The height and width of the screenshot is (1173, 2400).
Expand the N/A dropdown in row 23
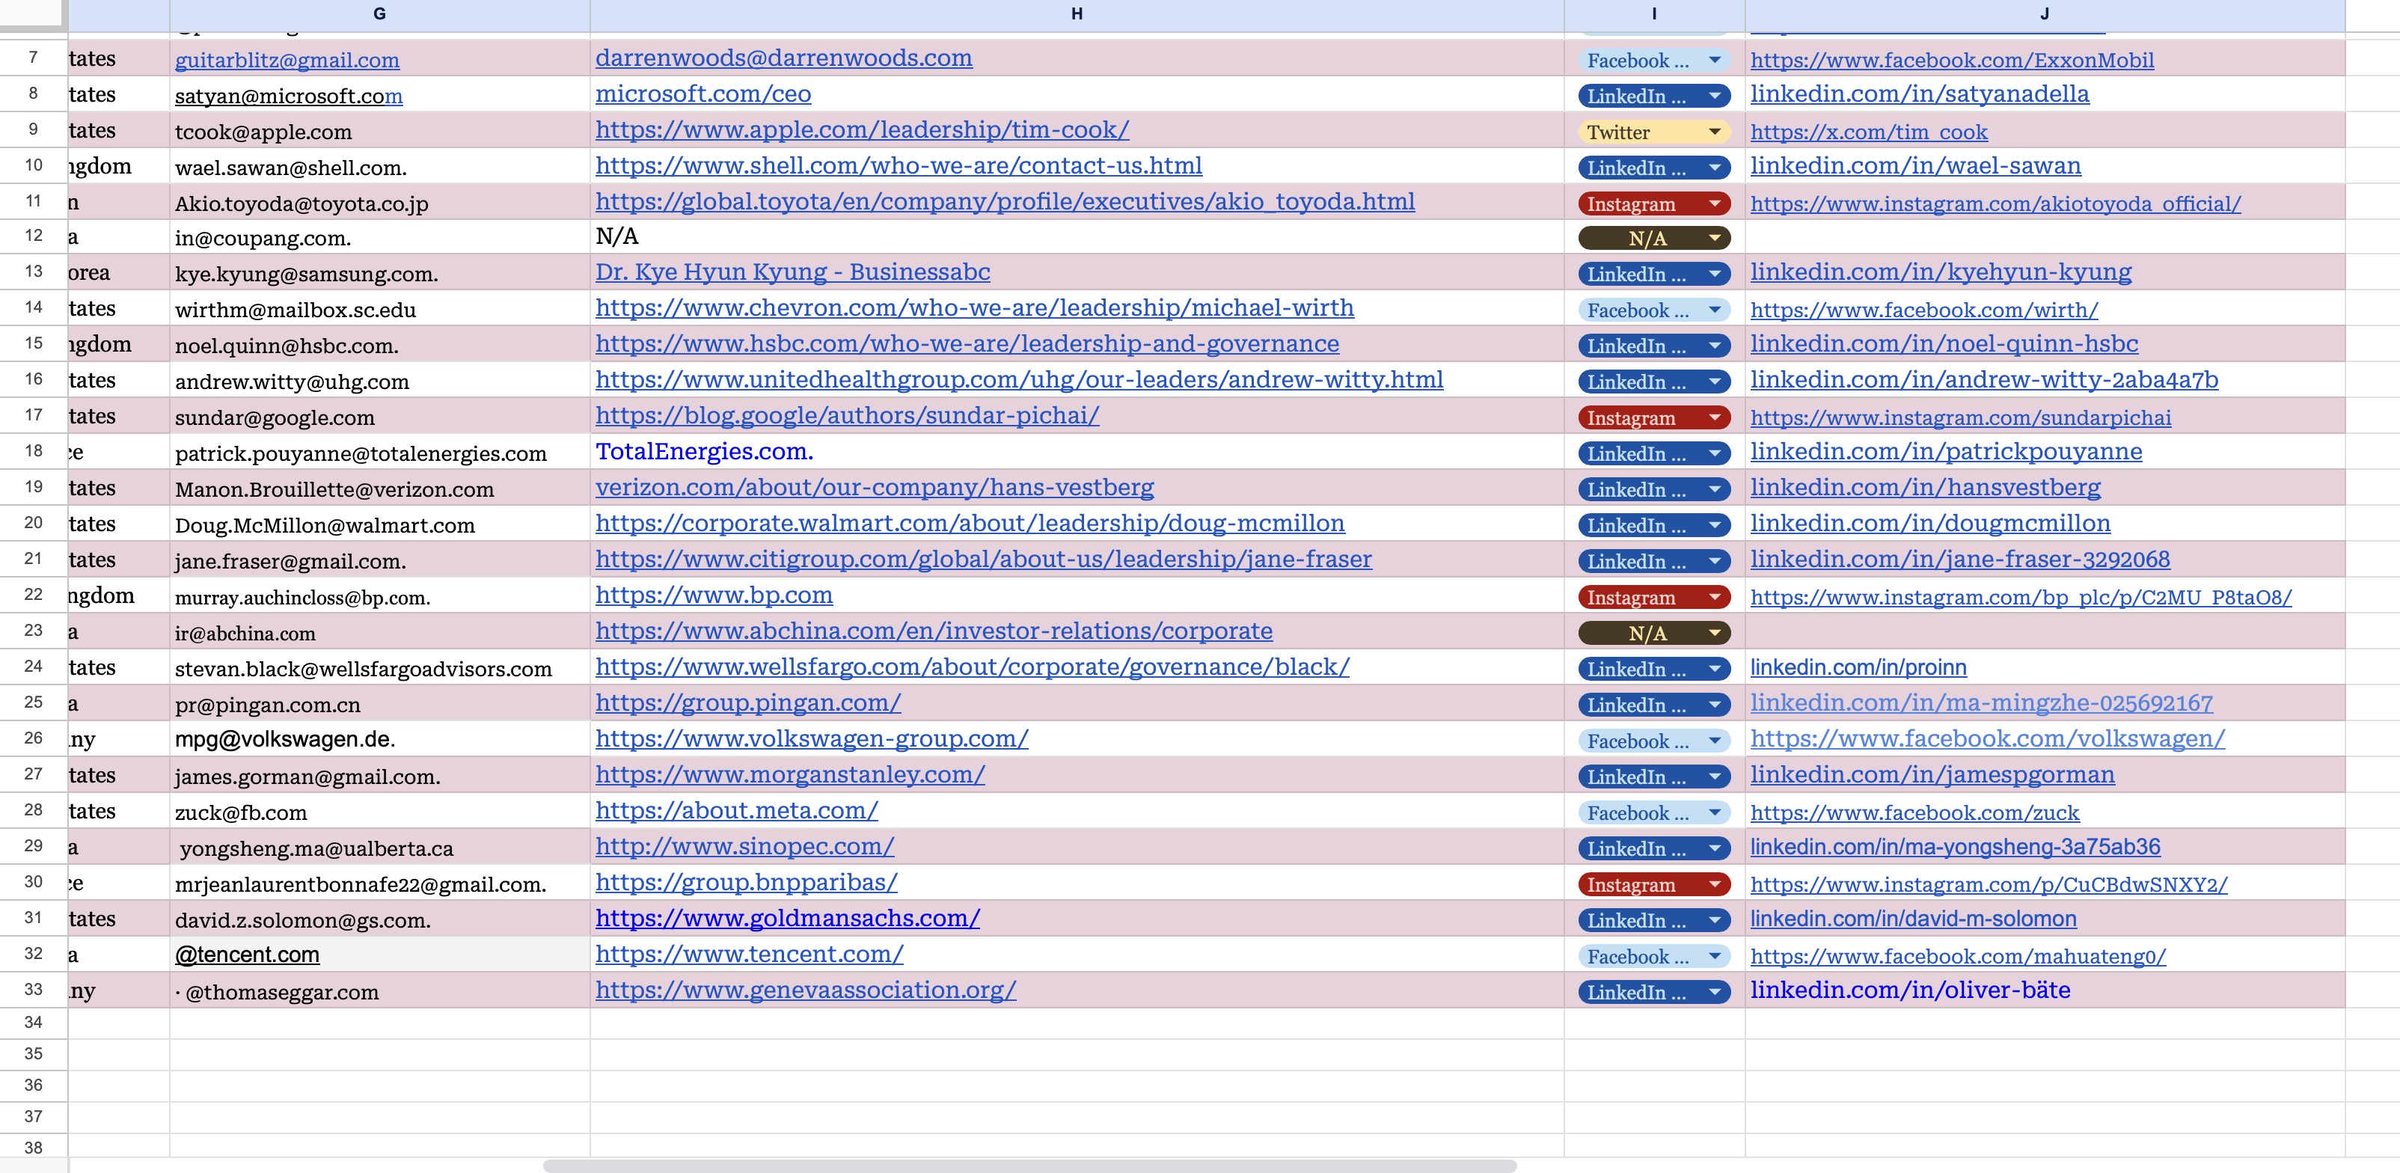pyautogui.click(x=1713, y=634)
